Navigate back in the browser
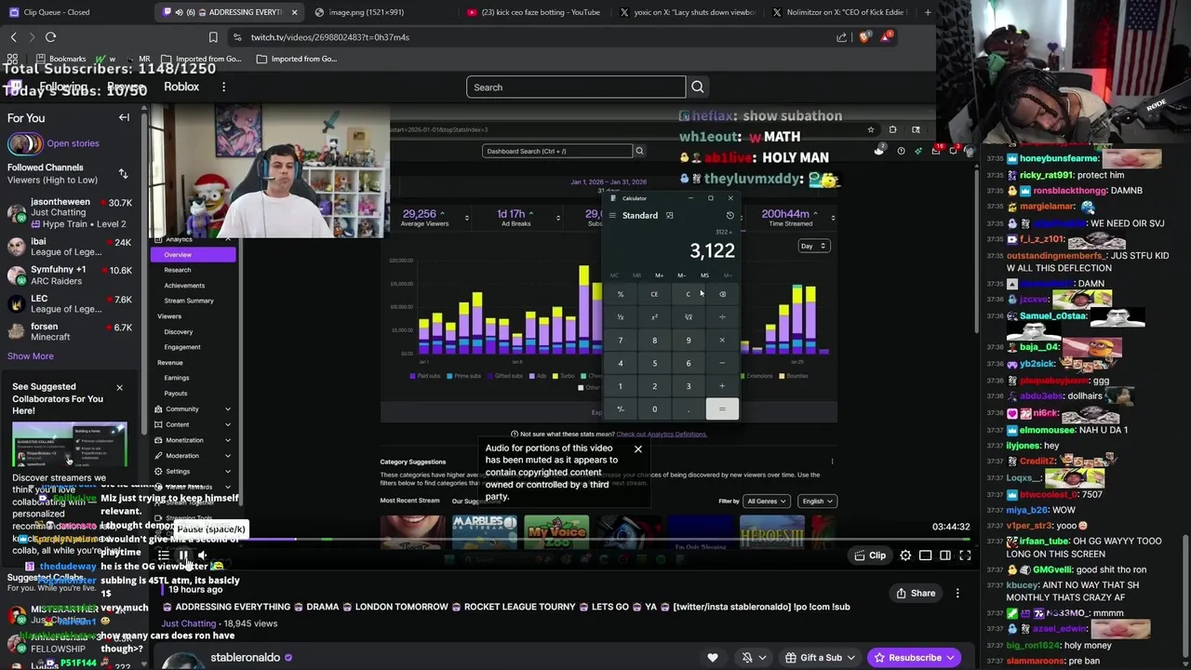This screenshot has height=670, width=1191. click(13, 37)
